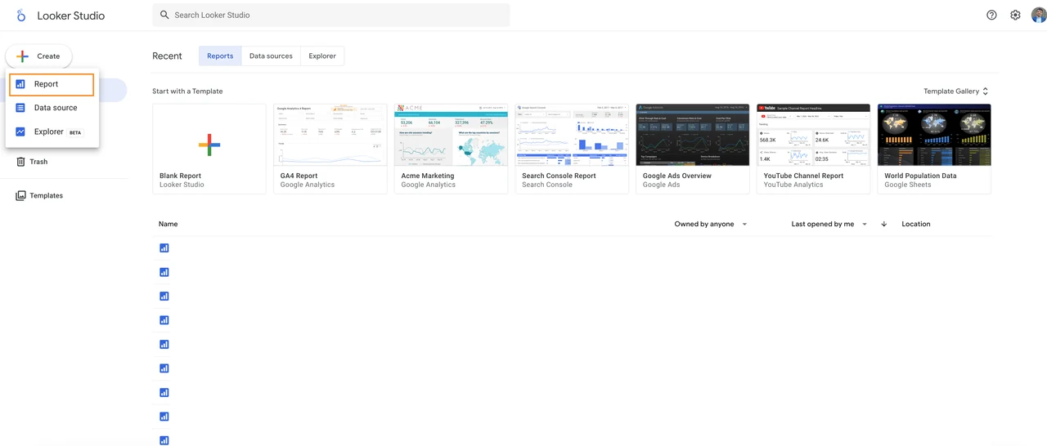
Task: Click the 'Recent' heading text
Action: pyautogui.click(x=167, y=56)
